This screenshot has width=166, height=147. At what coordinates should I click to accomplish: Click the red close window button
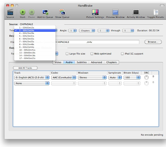(x=8, y=5)
